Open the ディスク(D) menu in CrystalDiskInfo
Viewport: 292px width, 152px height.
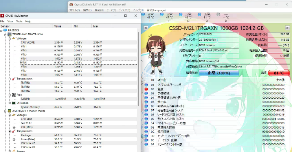(125, 10)
